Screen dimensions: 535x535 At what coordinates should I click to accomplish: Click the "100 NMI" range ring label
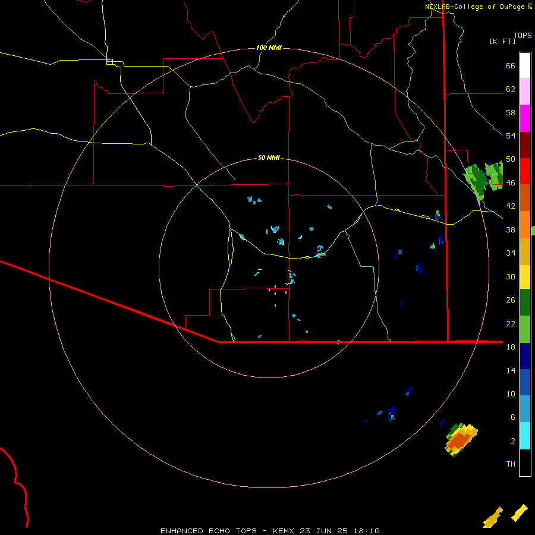coord(269,48)
